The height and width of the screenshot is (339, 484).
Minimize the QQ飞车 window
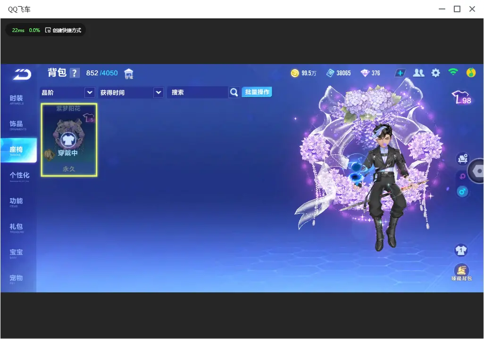(442, 9)
